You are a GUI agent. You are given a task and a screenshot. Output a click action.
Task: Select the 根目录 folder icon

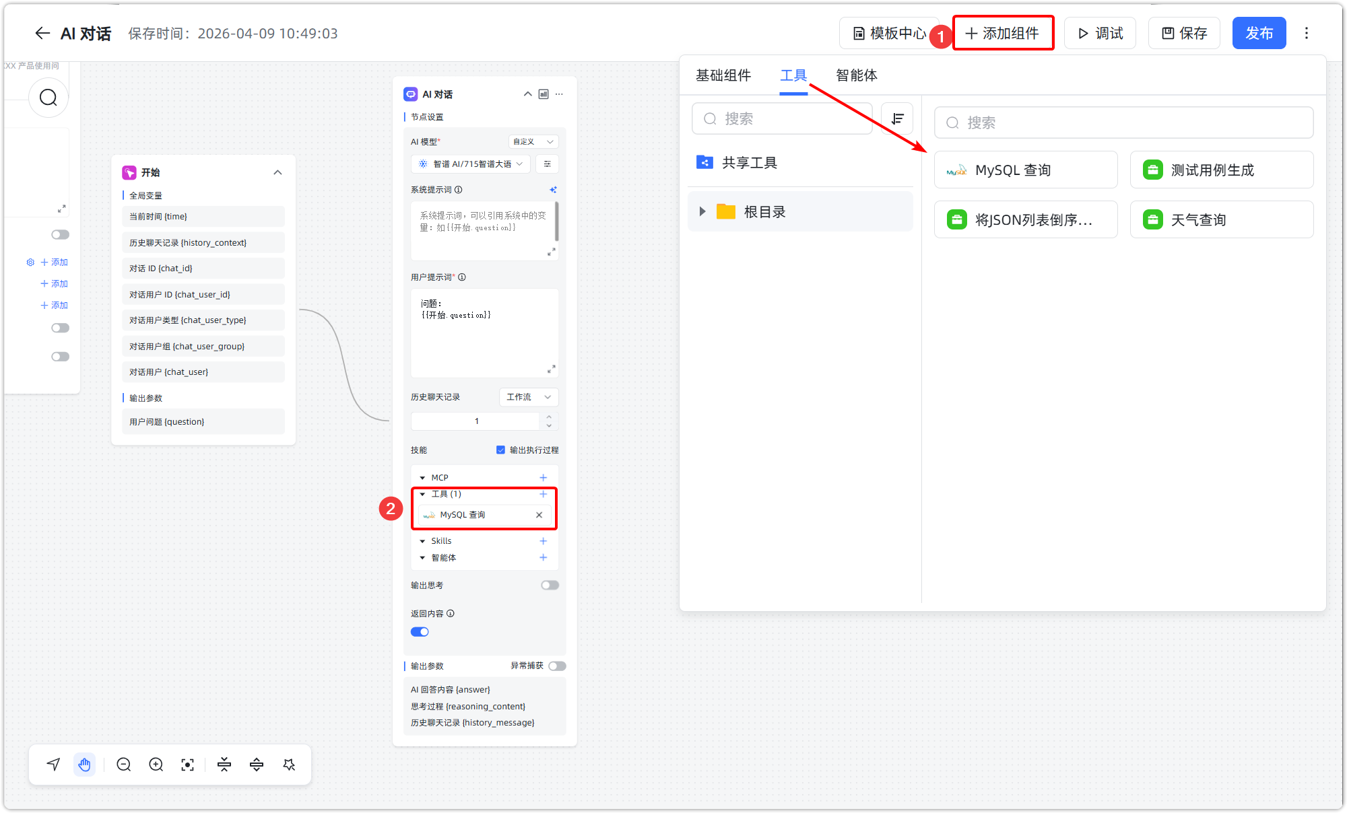tap(725, 211)
